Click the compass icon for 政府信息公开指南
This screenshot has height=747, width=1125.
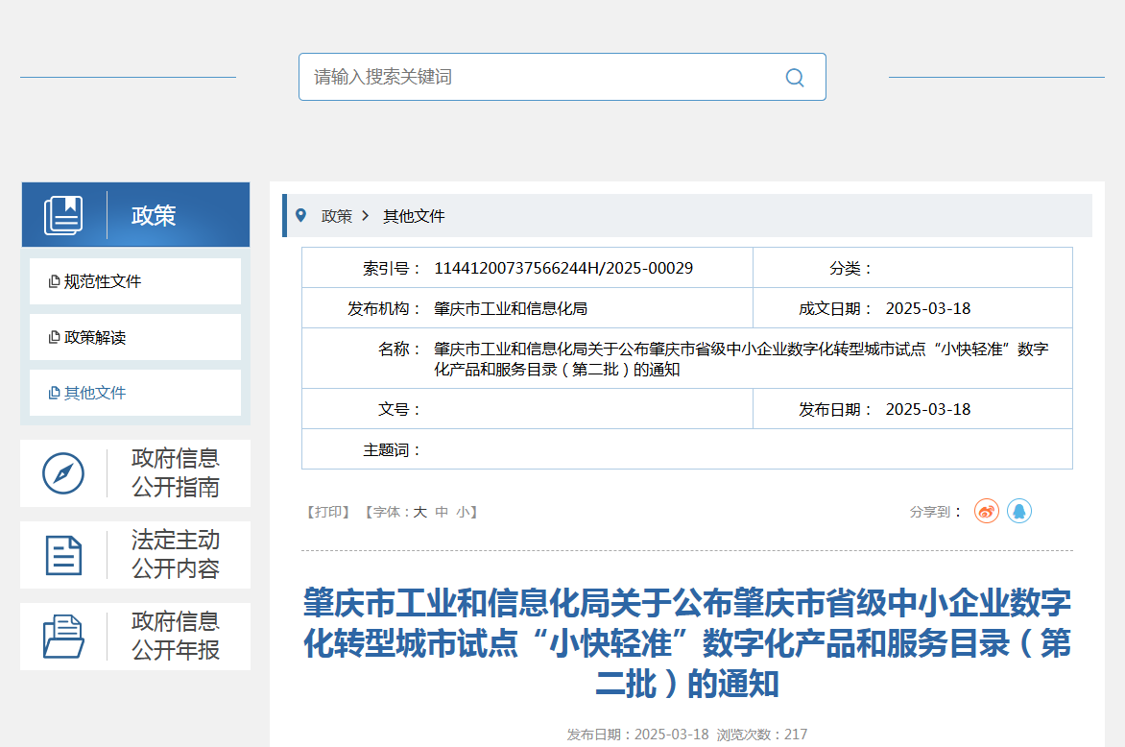(63, 473)
